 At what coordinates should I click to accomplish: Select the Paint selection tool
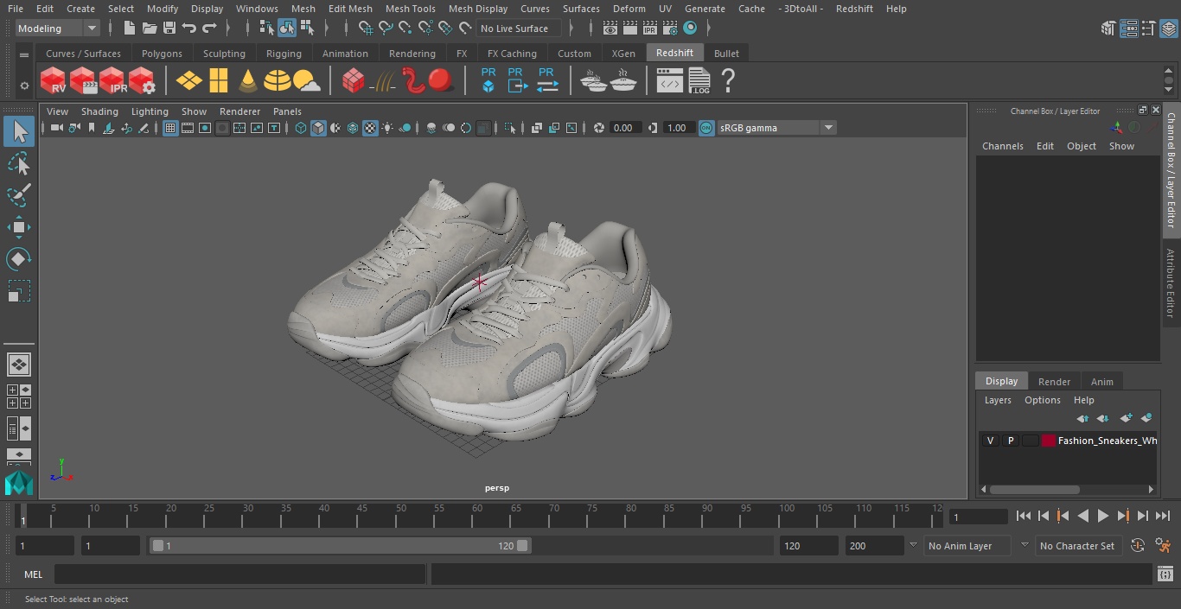coord(18,195)
